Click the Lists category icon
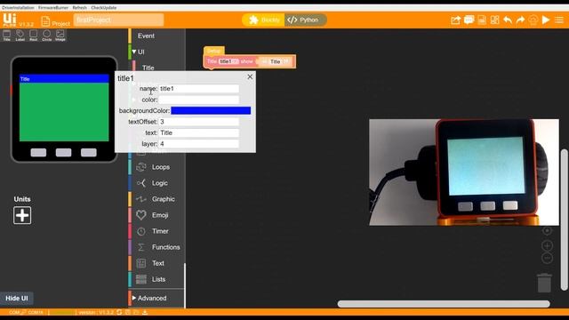The width and height of the screenshot is (569, 320). pyautogui.click(x=141, y=279)
